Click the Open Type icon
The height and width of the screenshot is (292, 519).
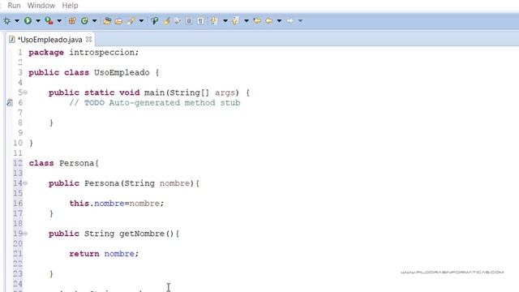(107, 21)
